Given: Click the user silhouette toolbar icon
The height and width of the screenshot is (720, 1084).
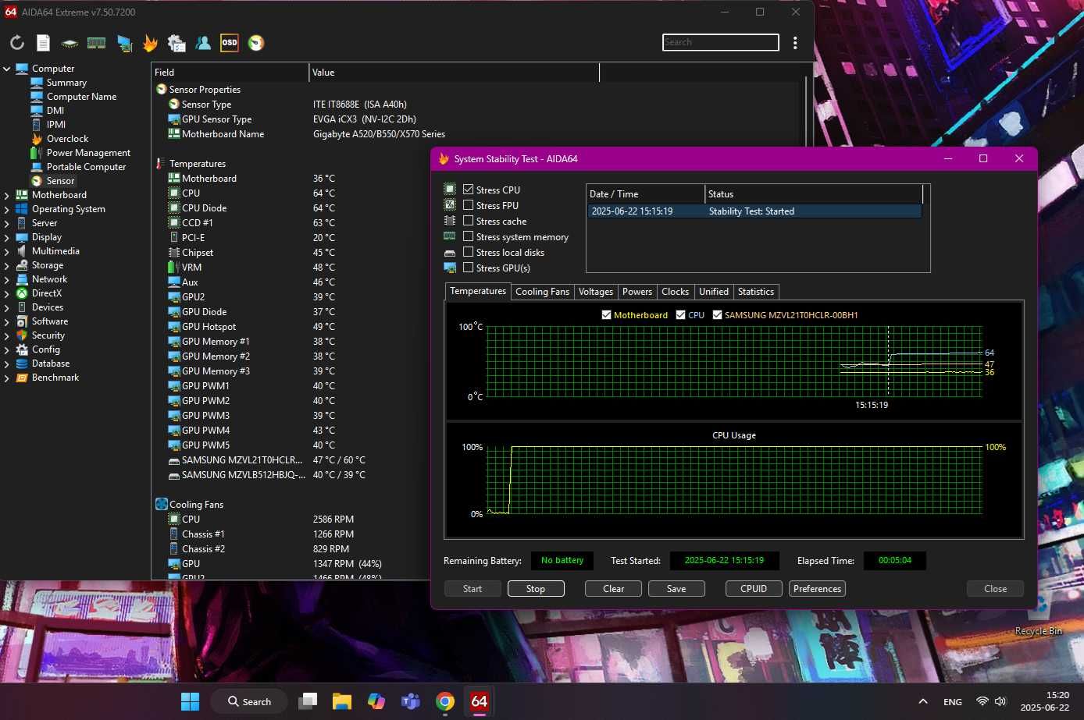Looking at the screenshot, I should click(x=203, y=43).
